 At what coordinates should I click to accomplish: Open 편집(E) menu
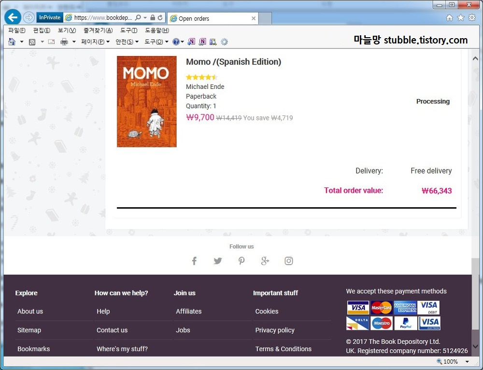pos(42,30)
